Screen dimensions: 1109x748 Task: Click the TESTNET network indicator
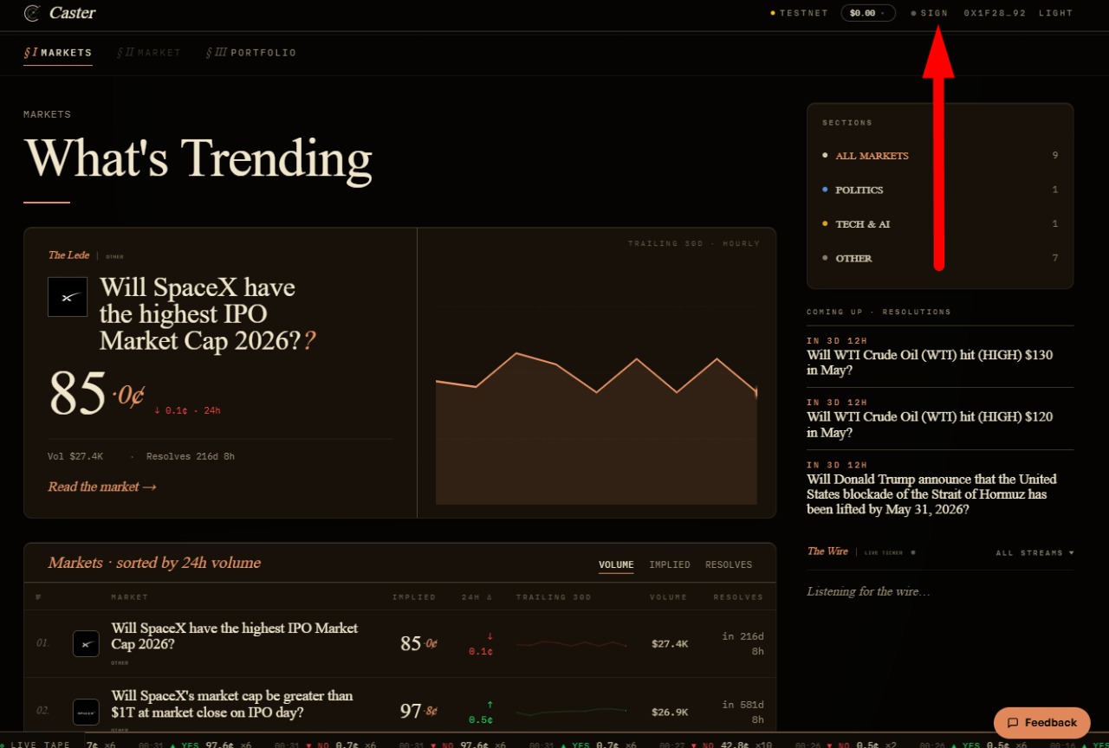799,13
